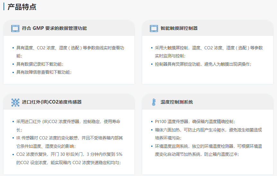This screenshot has width=277, height=176.
Task: Click the thermometer icon beside 温度控制测系统
Action: coord(154,102)
